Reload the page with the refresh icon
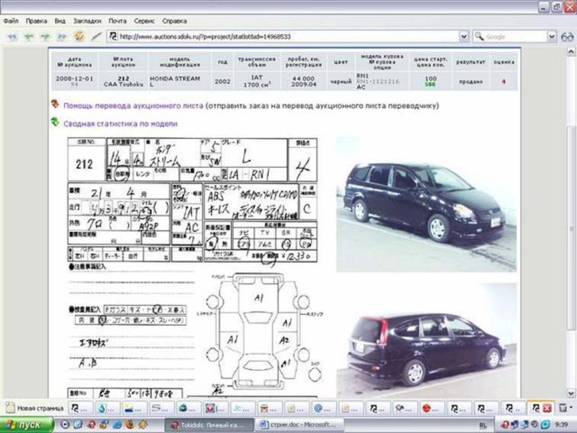 79,37
